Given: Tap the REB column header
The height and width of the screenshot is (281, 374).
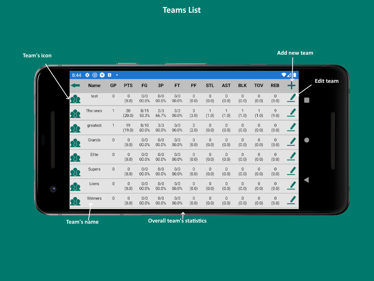Looking at the screenshot, I should pos(275,85).
